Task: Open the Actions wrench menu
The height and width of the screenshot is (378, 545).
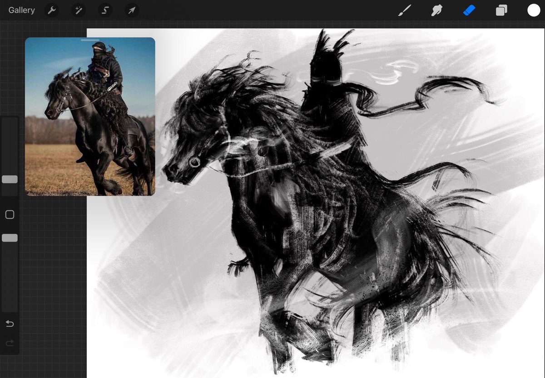Action: (x=52, y=10)
